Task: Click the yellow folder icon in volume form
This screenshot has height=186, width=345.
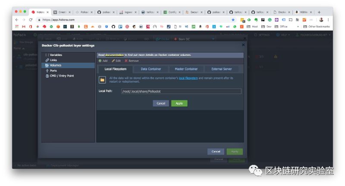Action: point(102,80)
